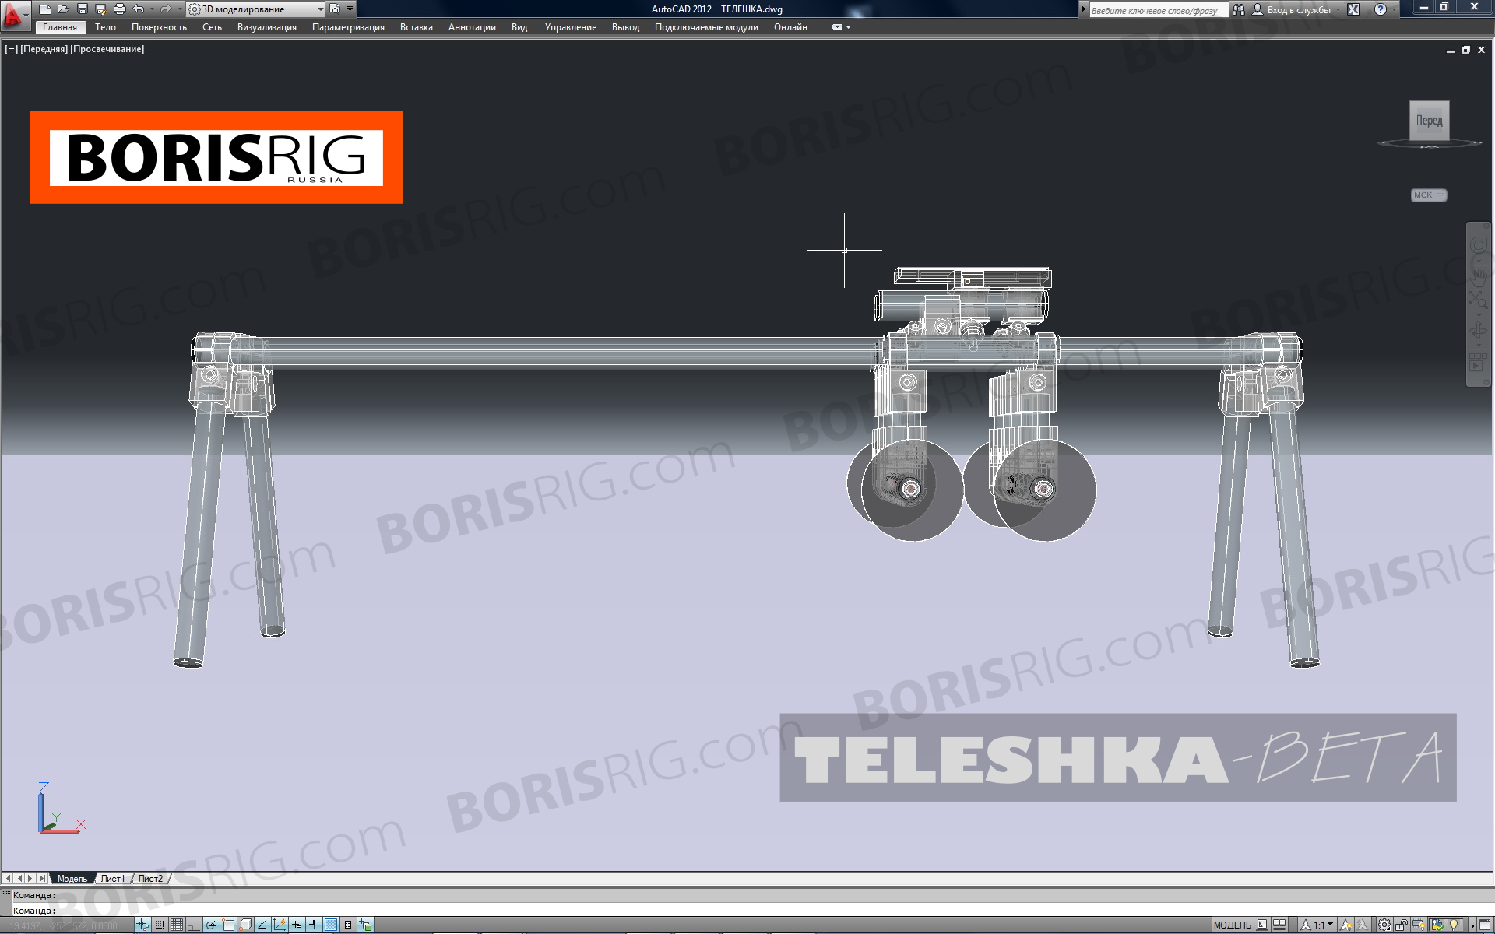The height and width of the screenshot is (934, 1495).
Task: Open the Аннотации ribbon tab
Action: coord(472,27)
